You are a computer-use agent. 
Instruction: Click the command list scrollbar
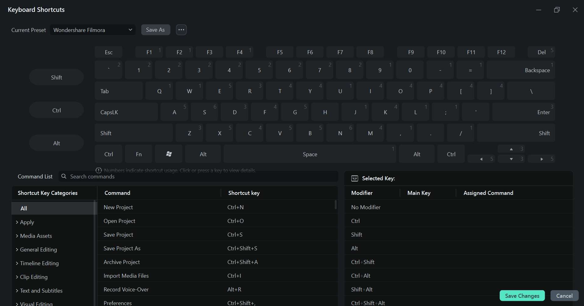click(336, 205)
